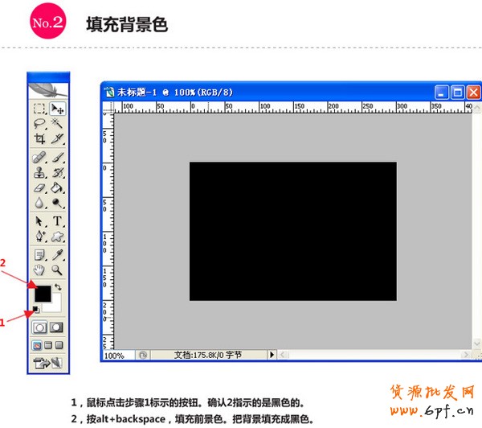Select the Horizontal Type tool

(x=57, y=221)
